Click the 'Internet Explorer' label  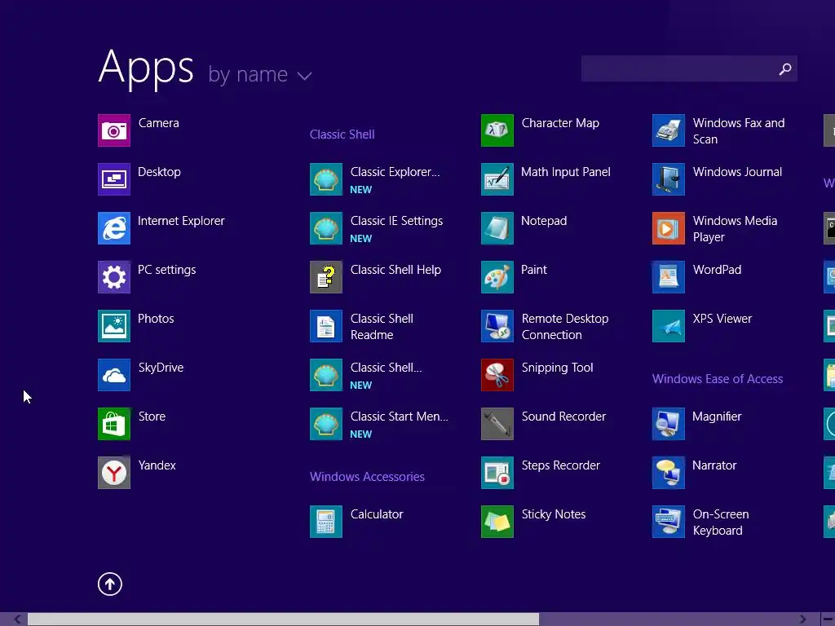(x=181, y=221)
